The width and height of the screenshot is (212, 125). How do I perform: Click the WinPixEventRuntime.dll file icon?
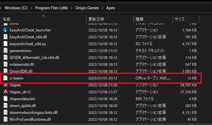point(5,119)
